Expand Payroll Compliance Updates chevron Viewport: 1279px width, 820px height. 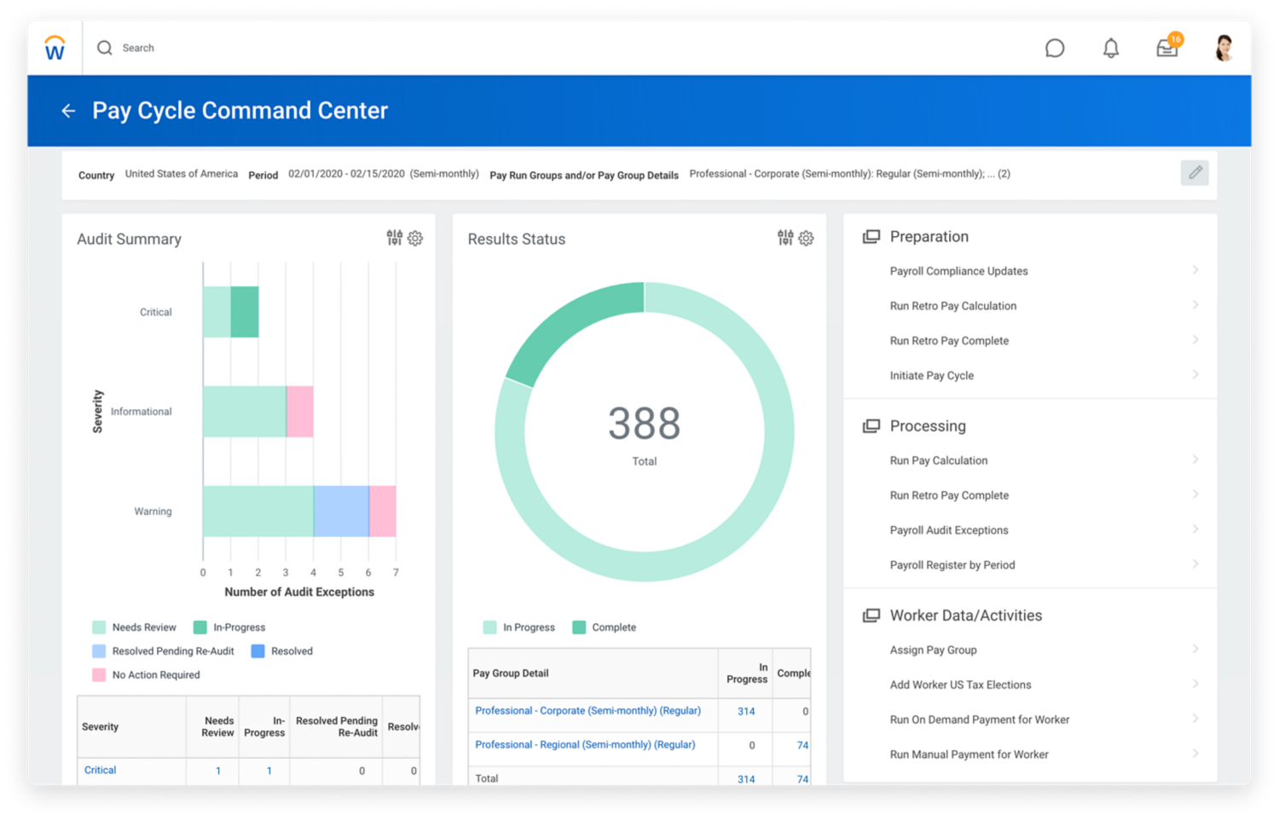[1195, 270]
